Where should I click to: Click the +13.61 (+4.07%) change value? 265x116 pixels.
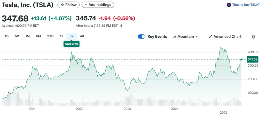(x=51, y=18)
